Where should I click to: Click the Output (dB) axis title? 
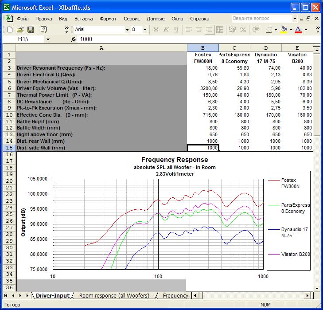tap(23, 222)
